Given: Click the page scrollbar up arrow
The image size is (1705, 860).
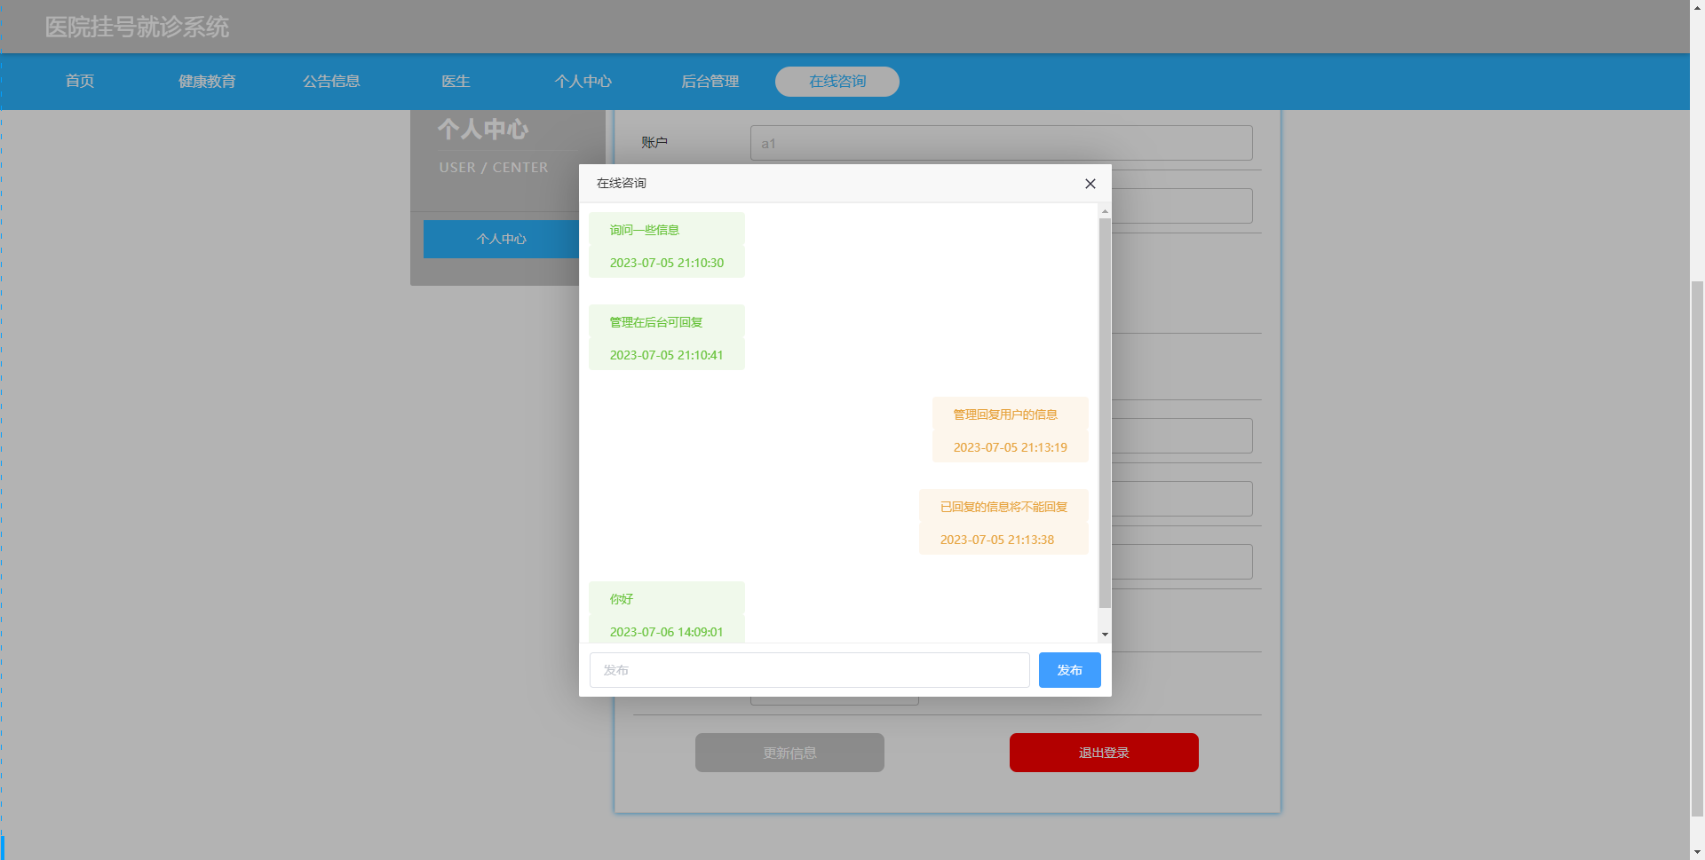Looking at the screenshot, I should click(x=1697, y=7).
